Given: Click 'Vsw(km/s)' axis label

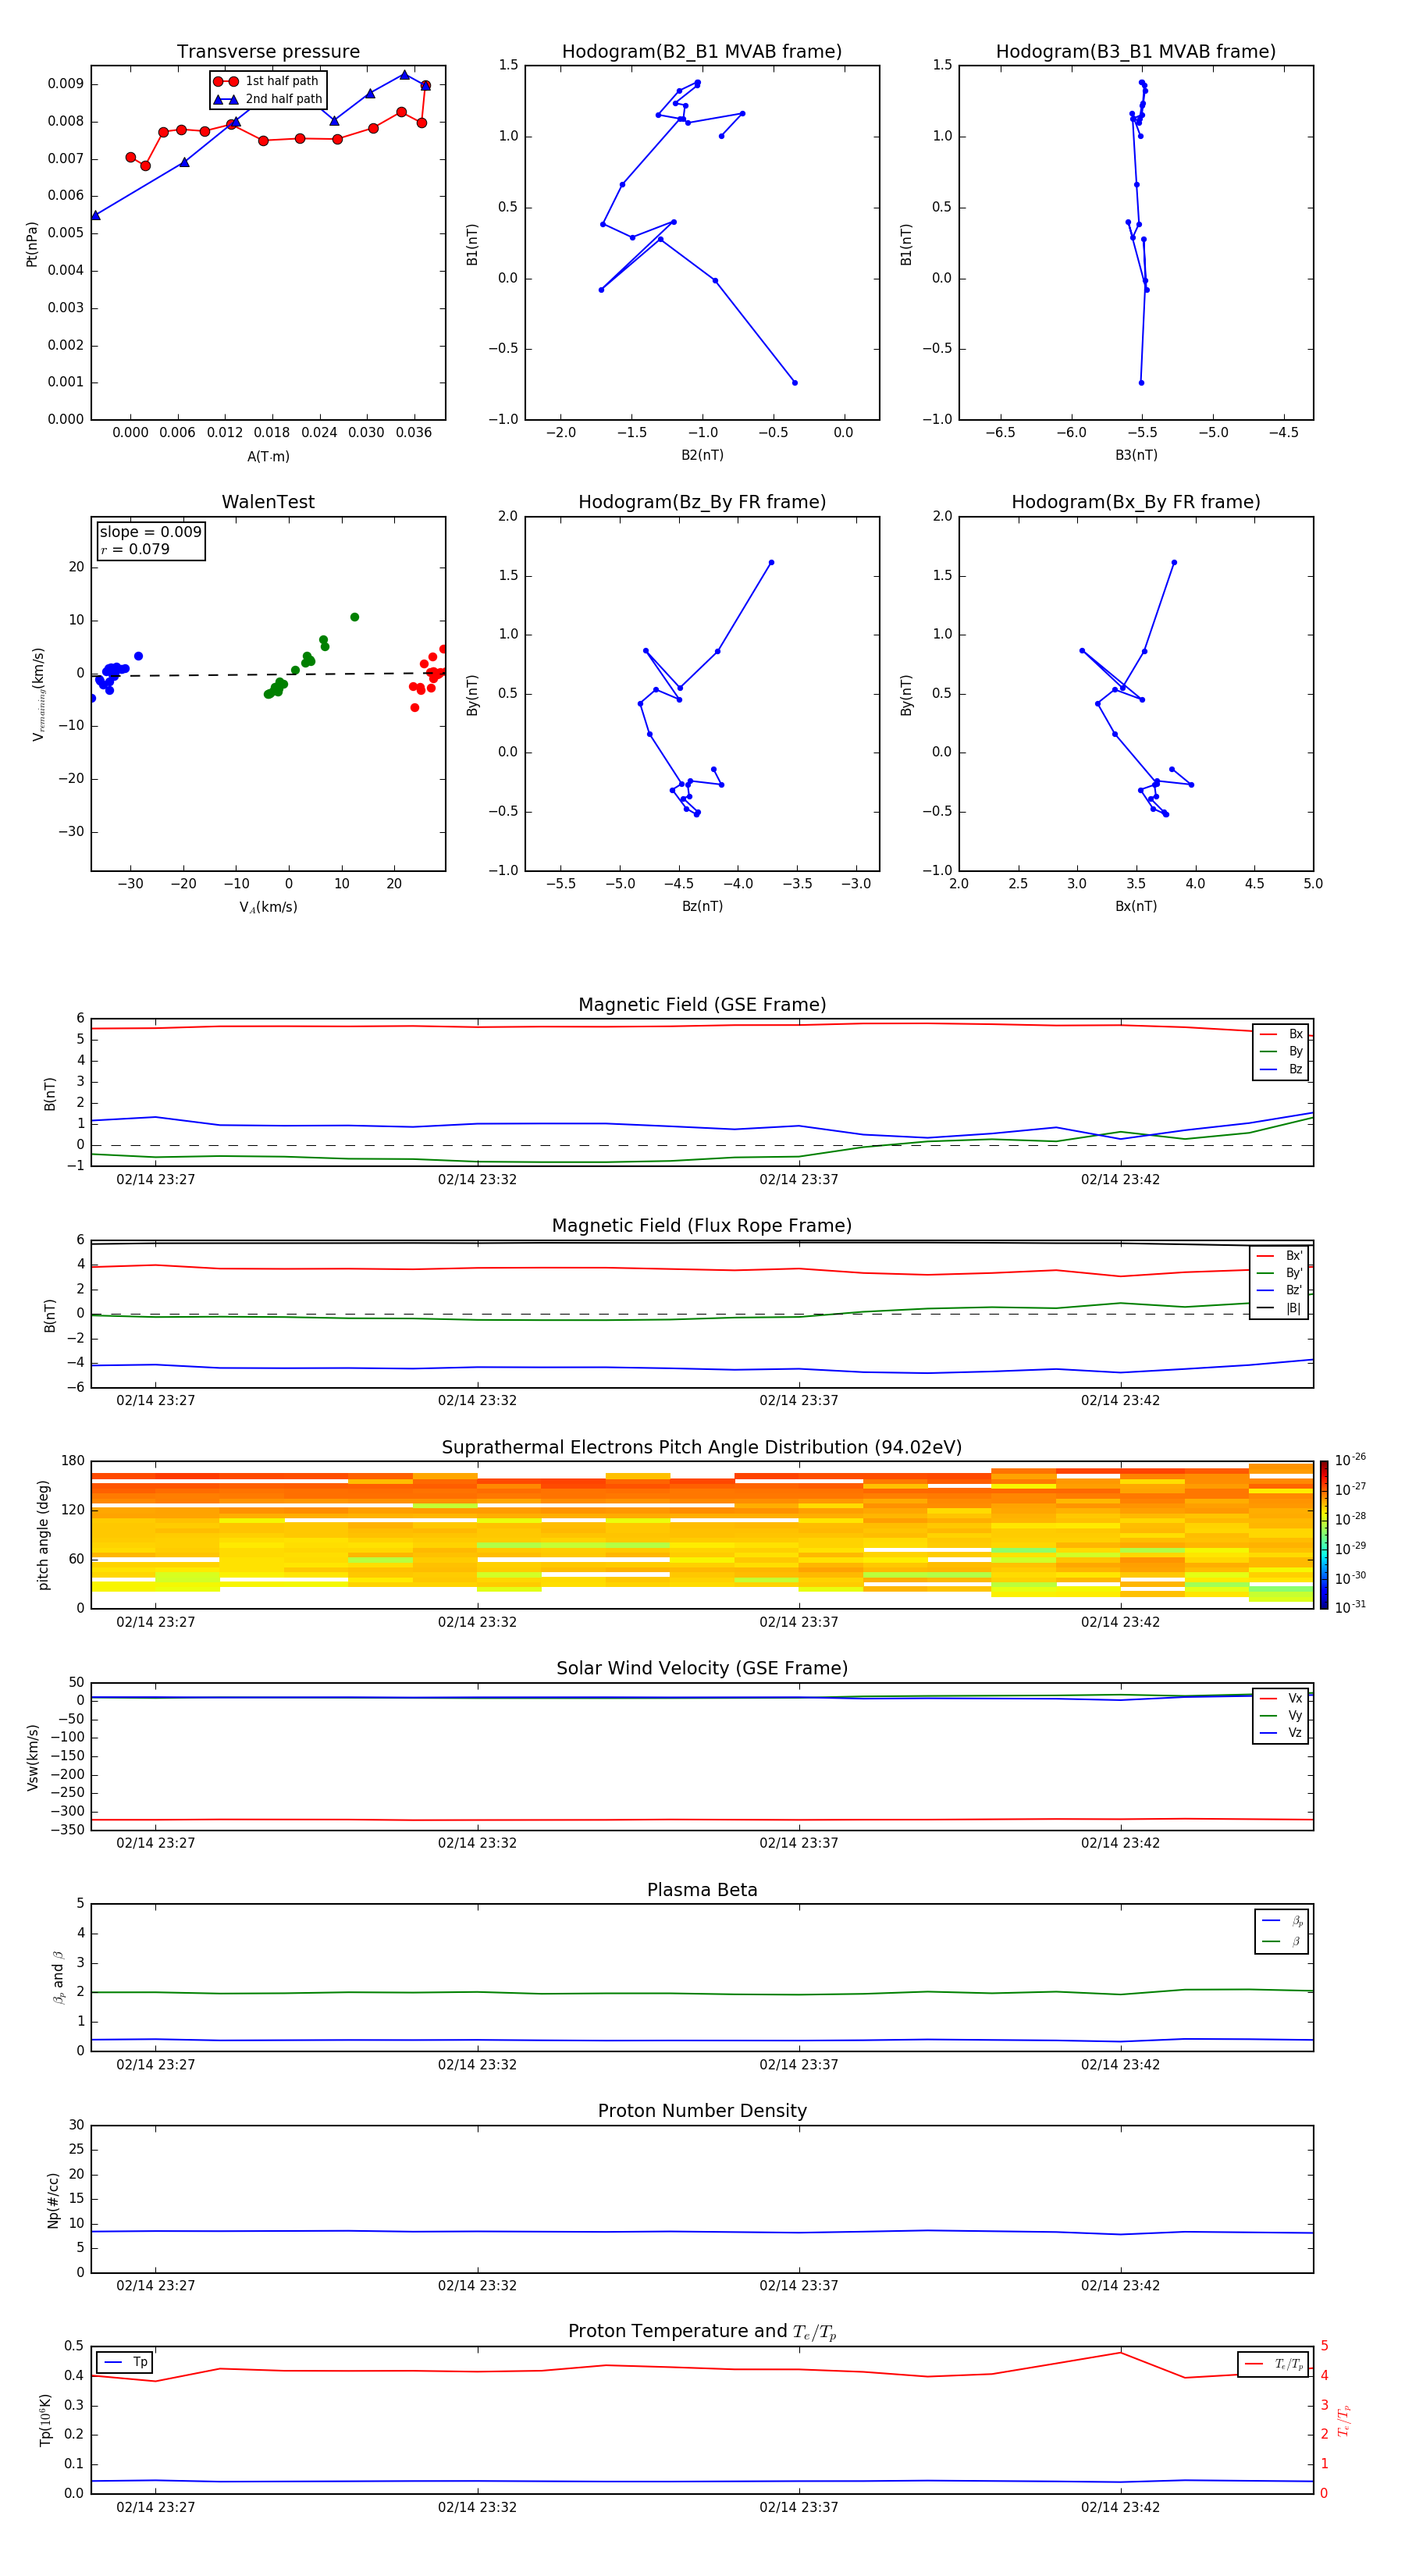Looking at the screenshot, I should click(x=32, y=1757).
